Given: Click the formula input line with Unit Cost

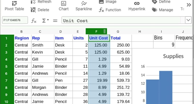Looking at the screenshot, I should click(x=121, y=20).
